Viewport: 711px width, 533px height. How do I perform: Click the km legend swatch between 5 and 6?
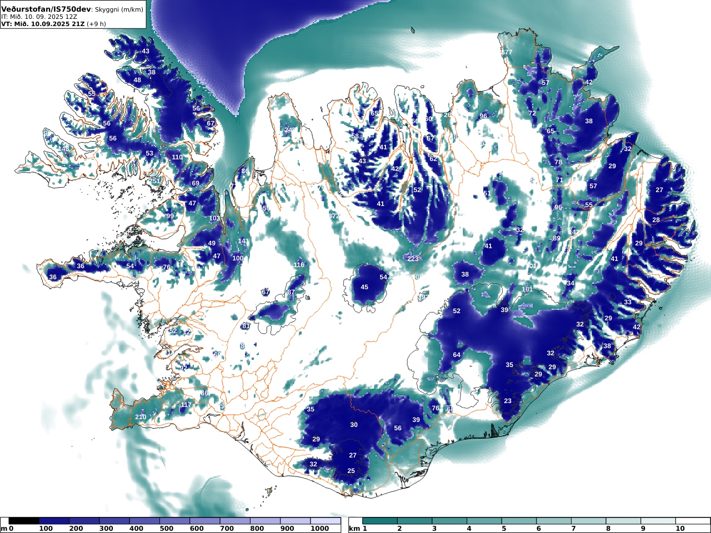[519, 521]
